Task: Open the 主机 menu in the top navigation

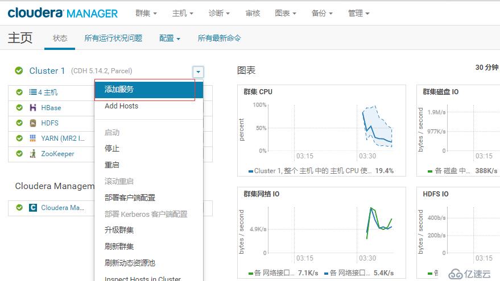Action: tap(183, 14)
